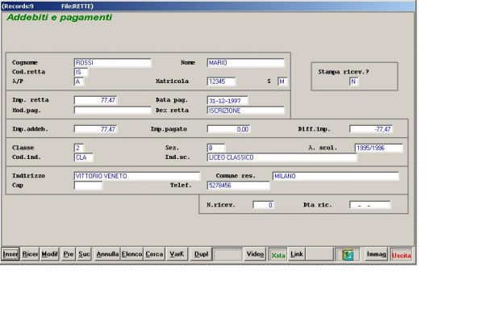The image size is (484, 318).
Task: Click the red Uscita exit button
Action: click(x=401, y=255)
